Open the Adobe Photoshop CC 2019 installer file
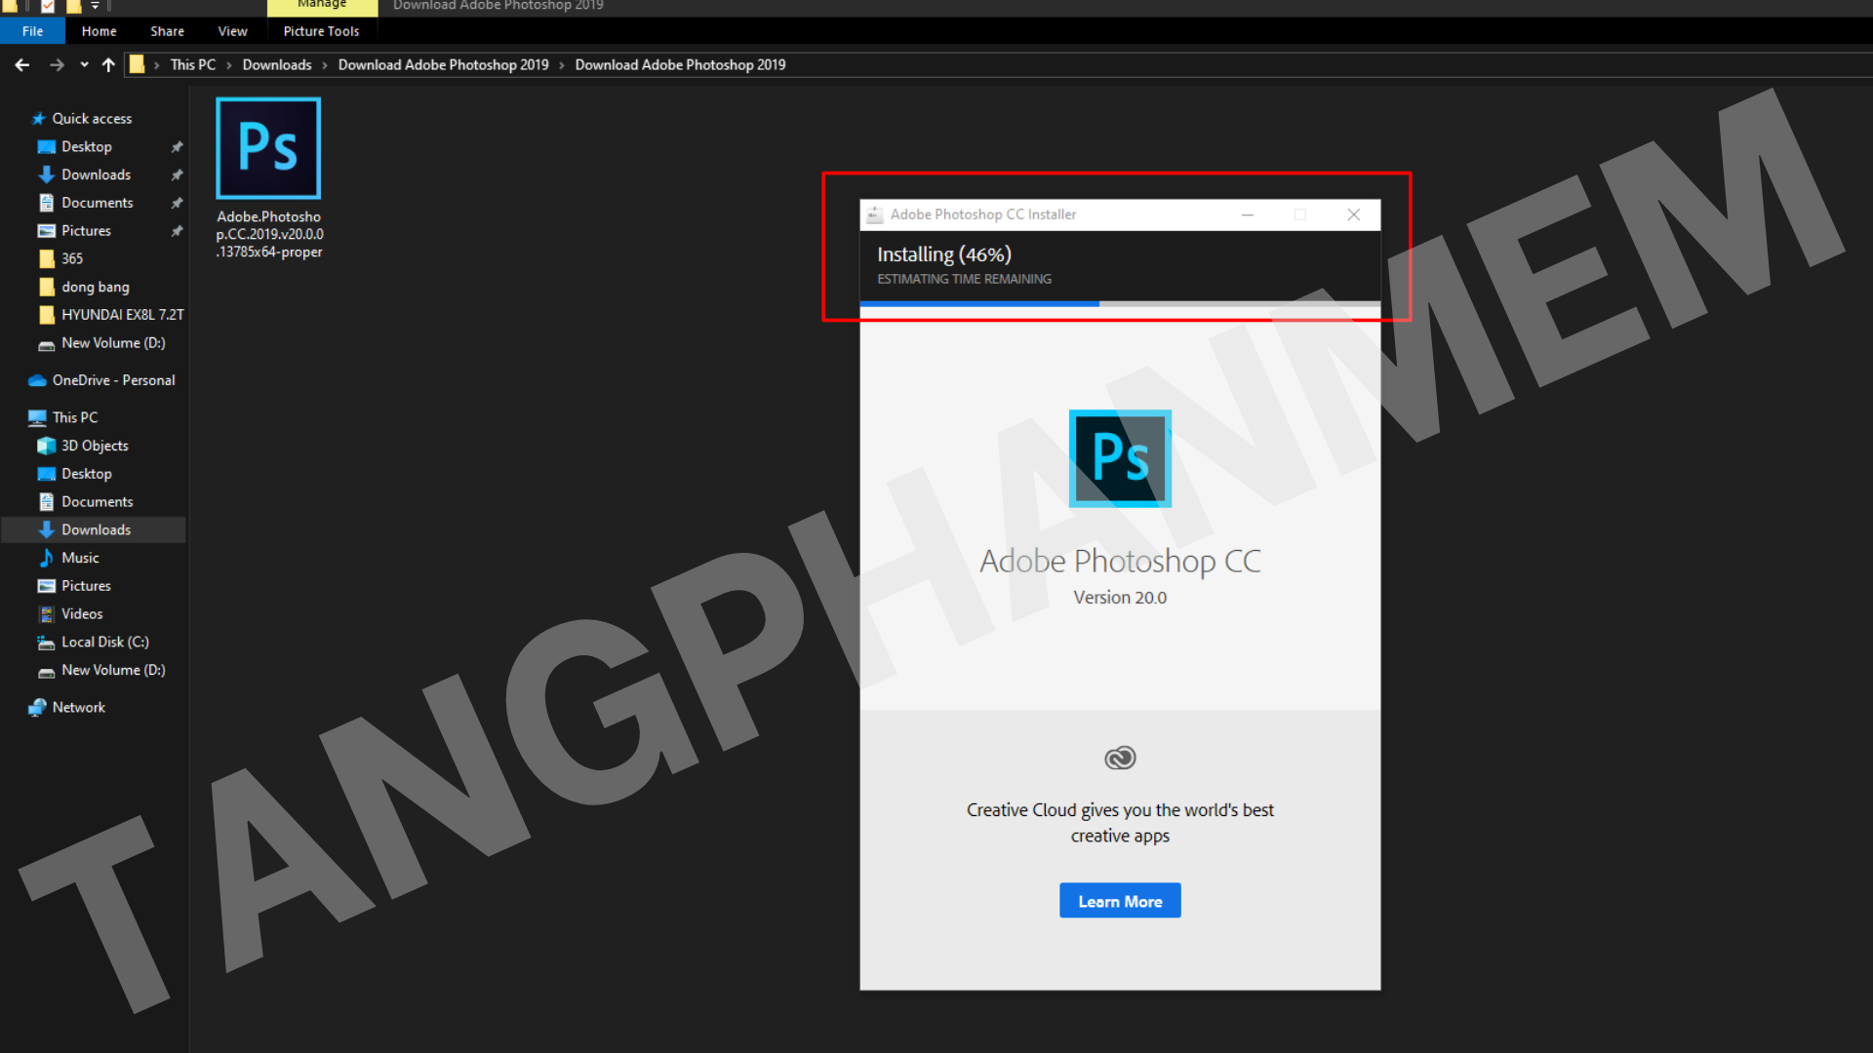The width and height of the screenshot is (1873, 1053). tap(268, 149)
